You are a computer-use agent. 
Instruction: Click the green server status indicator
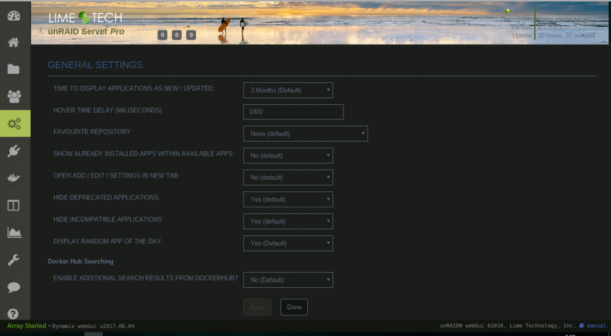click(x=507, y=11)
